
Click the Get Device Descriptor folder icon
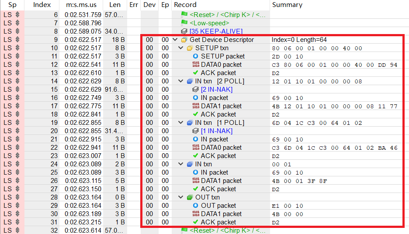(x=184, y=40)
